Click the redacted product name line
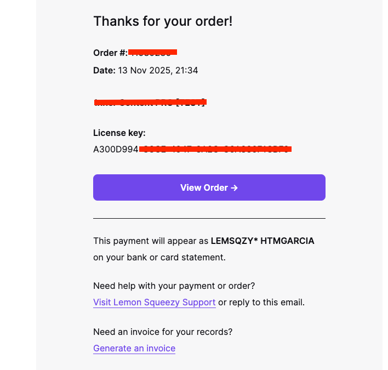 [150, 102]
